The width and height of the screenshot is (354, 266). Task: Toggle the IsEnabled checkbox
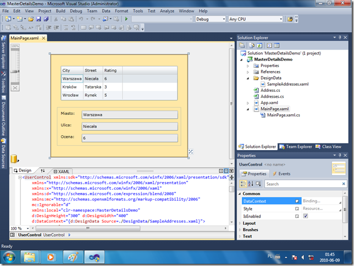pos(306,216)
